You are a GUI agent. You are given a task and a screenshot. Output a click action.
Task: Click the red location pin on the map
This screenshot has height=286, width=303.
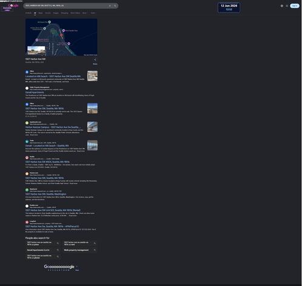click(x=61, y=35)
